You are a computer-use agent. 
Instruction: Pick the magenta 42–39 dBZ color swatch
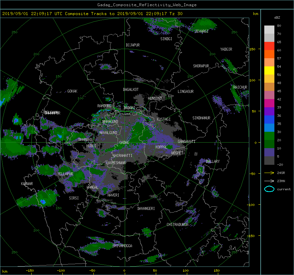click(269, 103)
